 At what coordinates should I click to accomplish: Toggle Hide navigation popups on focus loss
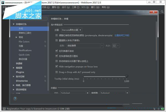click(57, 66)
